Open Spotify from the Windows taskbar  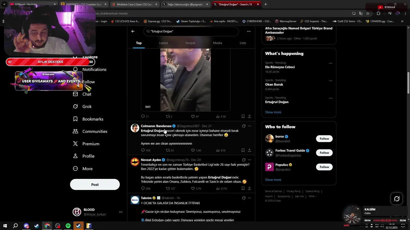(68, 226)
